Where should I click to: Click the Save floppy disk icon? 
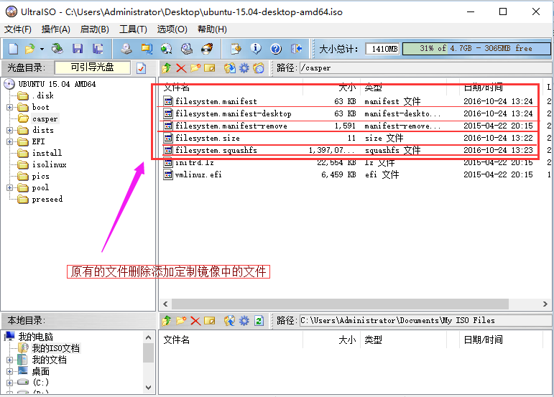pos(78,49)
